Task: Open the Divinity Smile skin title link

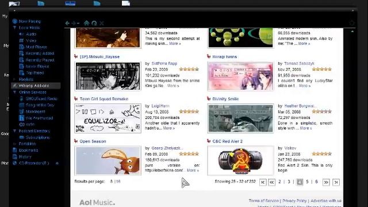Action: pyautogui.click(x=225, y=99)
